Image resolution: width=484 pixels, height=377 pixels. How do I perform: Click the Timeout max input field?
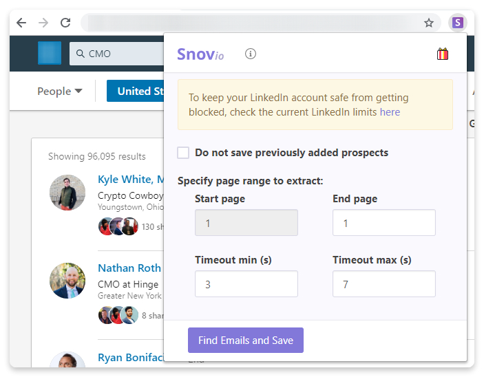click(x=384, y=284)
